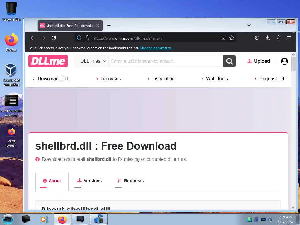
Task: Open the Extensions puzzle icon
Action: 278,38
